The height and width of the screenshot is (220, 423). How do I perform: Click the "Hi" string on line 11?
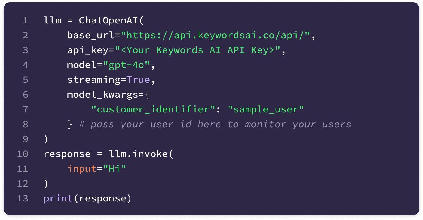pyautogui.click(x=114, y=169)
